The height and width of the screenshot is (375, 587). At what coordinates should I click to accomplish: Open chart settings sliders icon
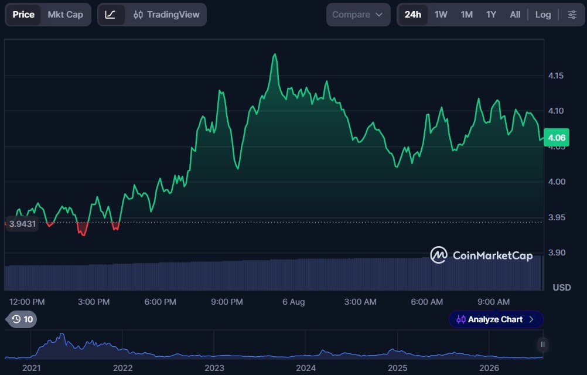572,15
